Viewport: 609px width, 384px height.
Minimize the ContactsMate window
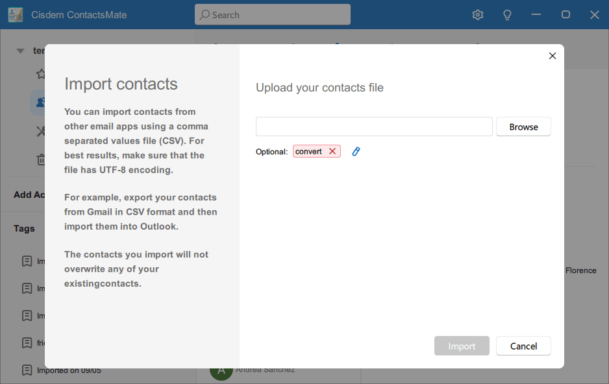536,15
